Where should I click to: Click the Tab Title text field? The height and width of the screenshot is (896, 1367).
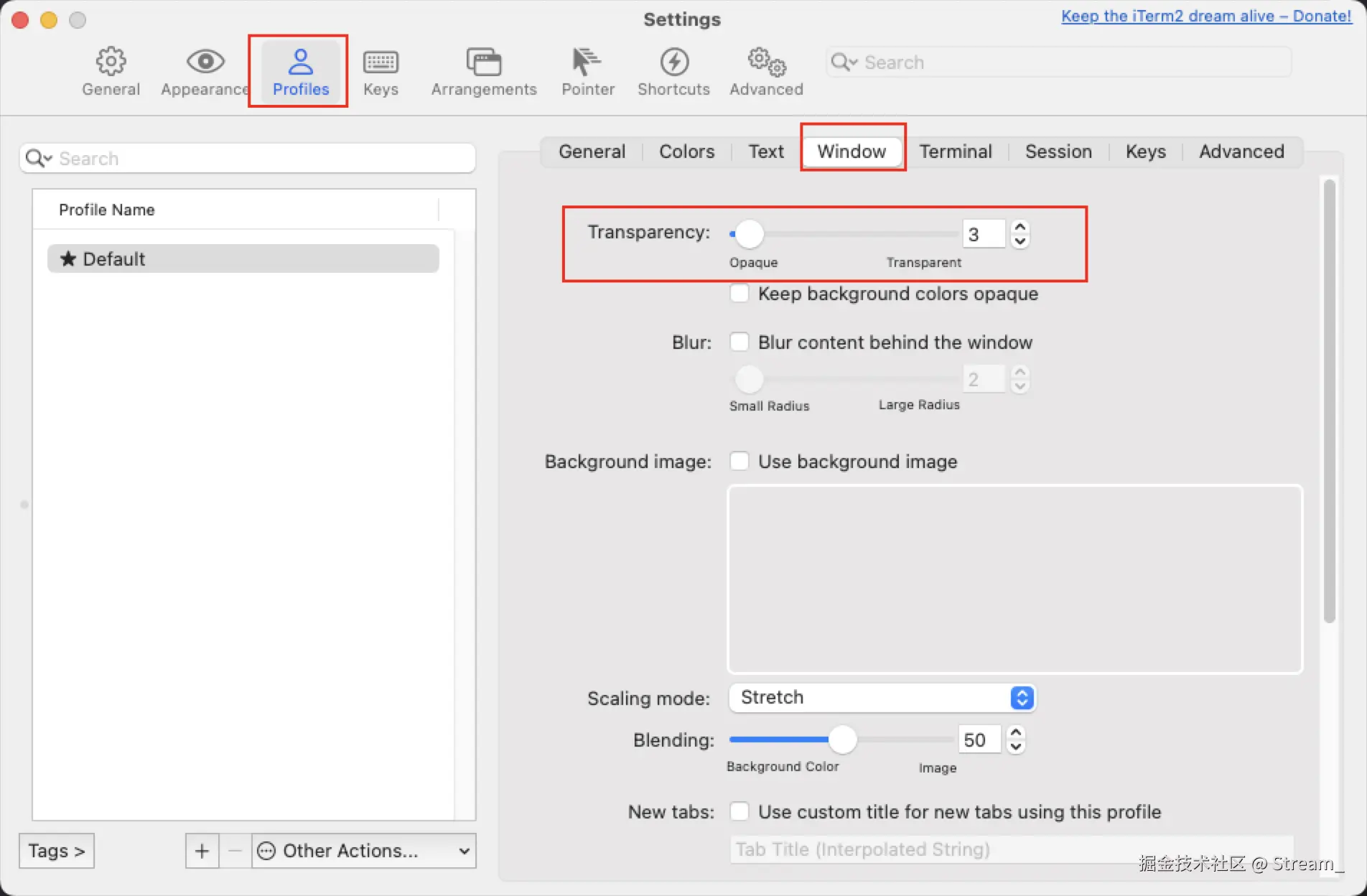(x=1012, y=849)
